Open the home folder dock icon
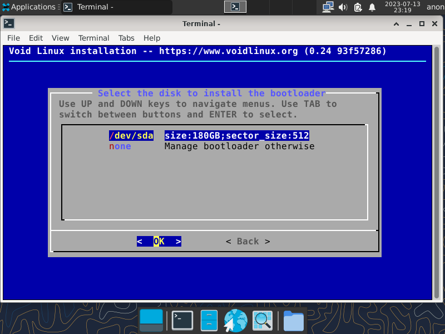Viewport: 445px width, 334px height. coord(294,321)
